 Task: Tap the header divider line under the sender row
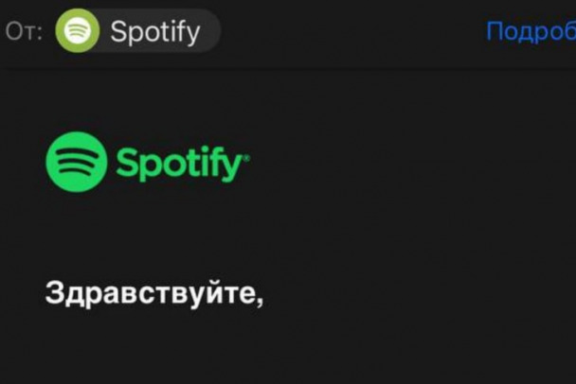(x=288, y=68)
